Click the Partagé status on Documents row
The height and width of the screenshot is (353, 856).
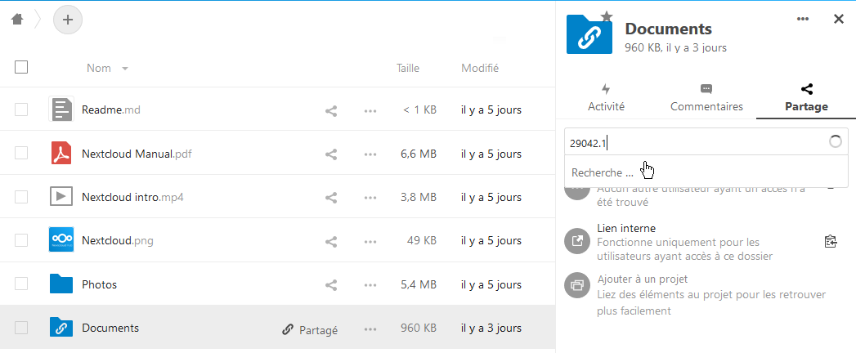310,329
